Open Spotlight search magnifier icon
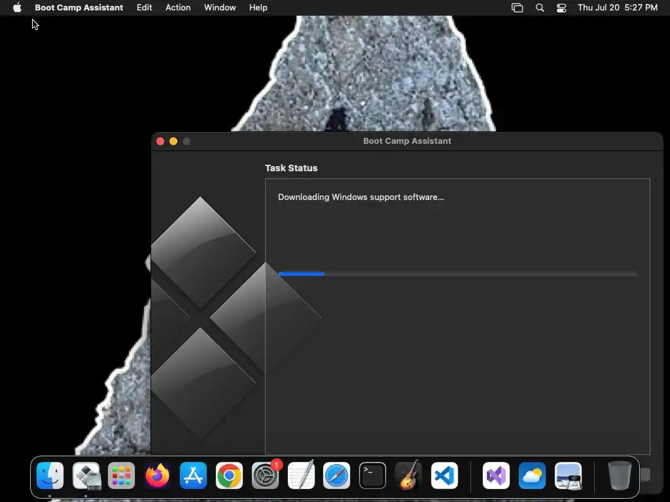This screenshot has height=502, width=670. 540,8
